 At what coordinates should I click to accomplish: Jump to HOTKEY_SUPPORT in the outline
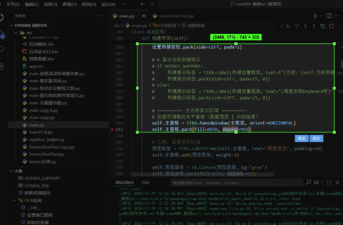point(42,178)
